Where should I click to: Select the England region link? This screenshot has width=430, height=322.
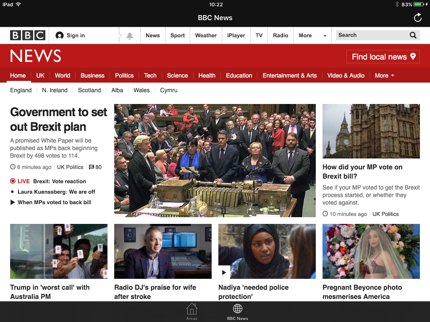[21, 90]
